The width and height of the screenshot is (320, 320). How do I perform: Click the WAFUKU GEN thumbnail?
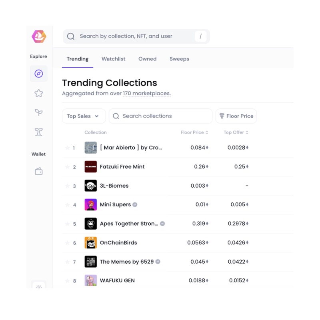[x=91, y=280]
